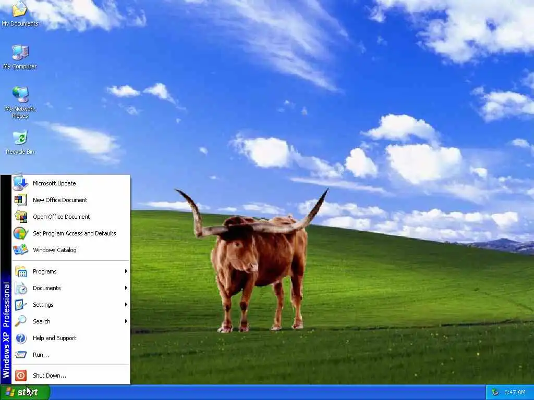Click the Set Program Access and Defaults icon
Viewport: 534px width, 400px height.
[x=20, y=233]
